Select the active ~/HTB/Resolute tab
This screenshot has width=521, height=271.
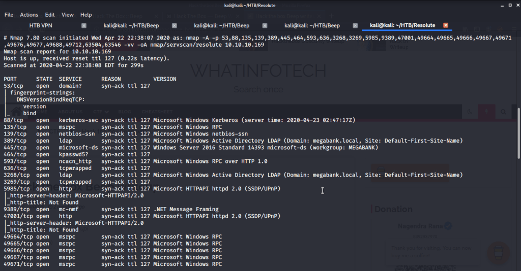pos(402,25)
